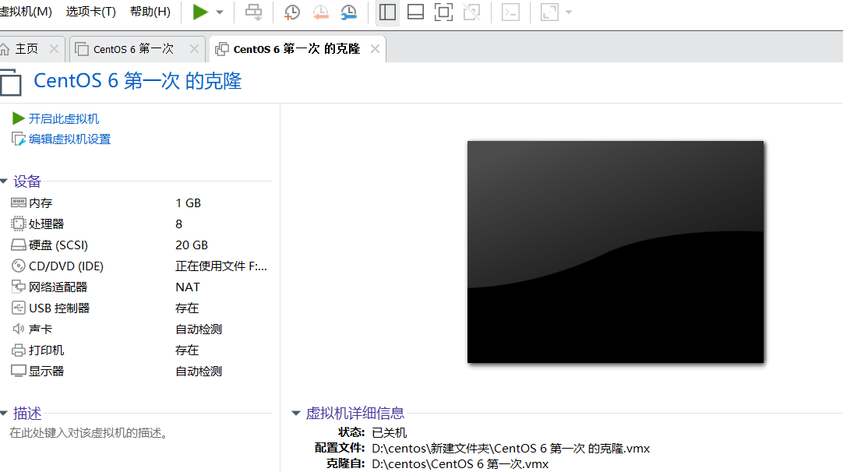Screen dimensions: 843x472
Task: Collapse the 描述 section
Action: 4,414
